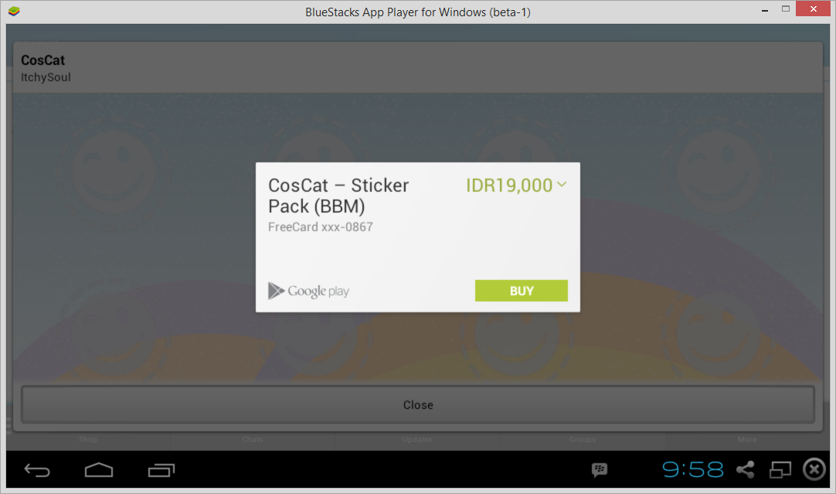Screen dimensions: 836x494
Task: Tap the Android back arrow icon
Action: coord(37,470)
